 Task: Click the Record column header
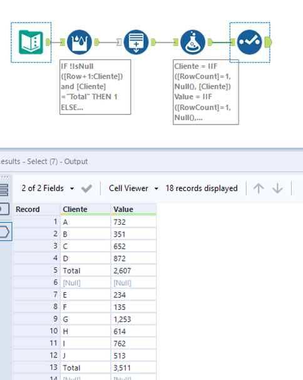(x=36, y=209)
